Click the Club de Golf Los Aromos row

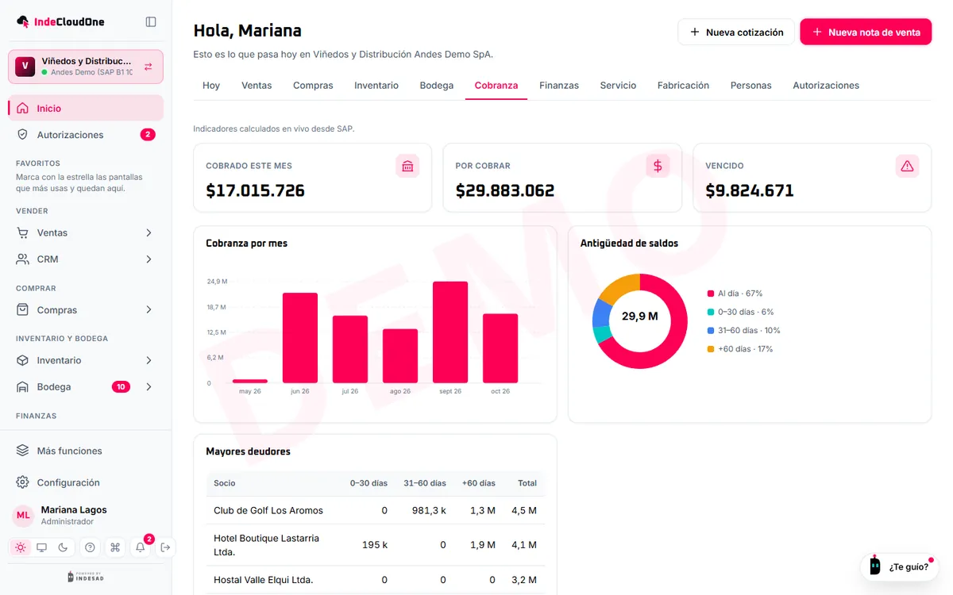(376, 510)
